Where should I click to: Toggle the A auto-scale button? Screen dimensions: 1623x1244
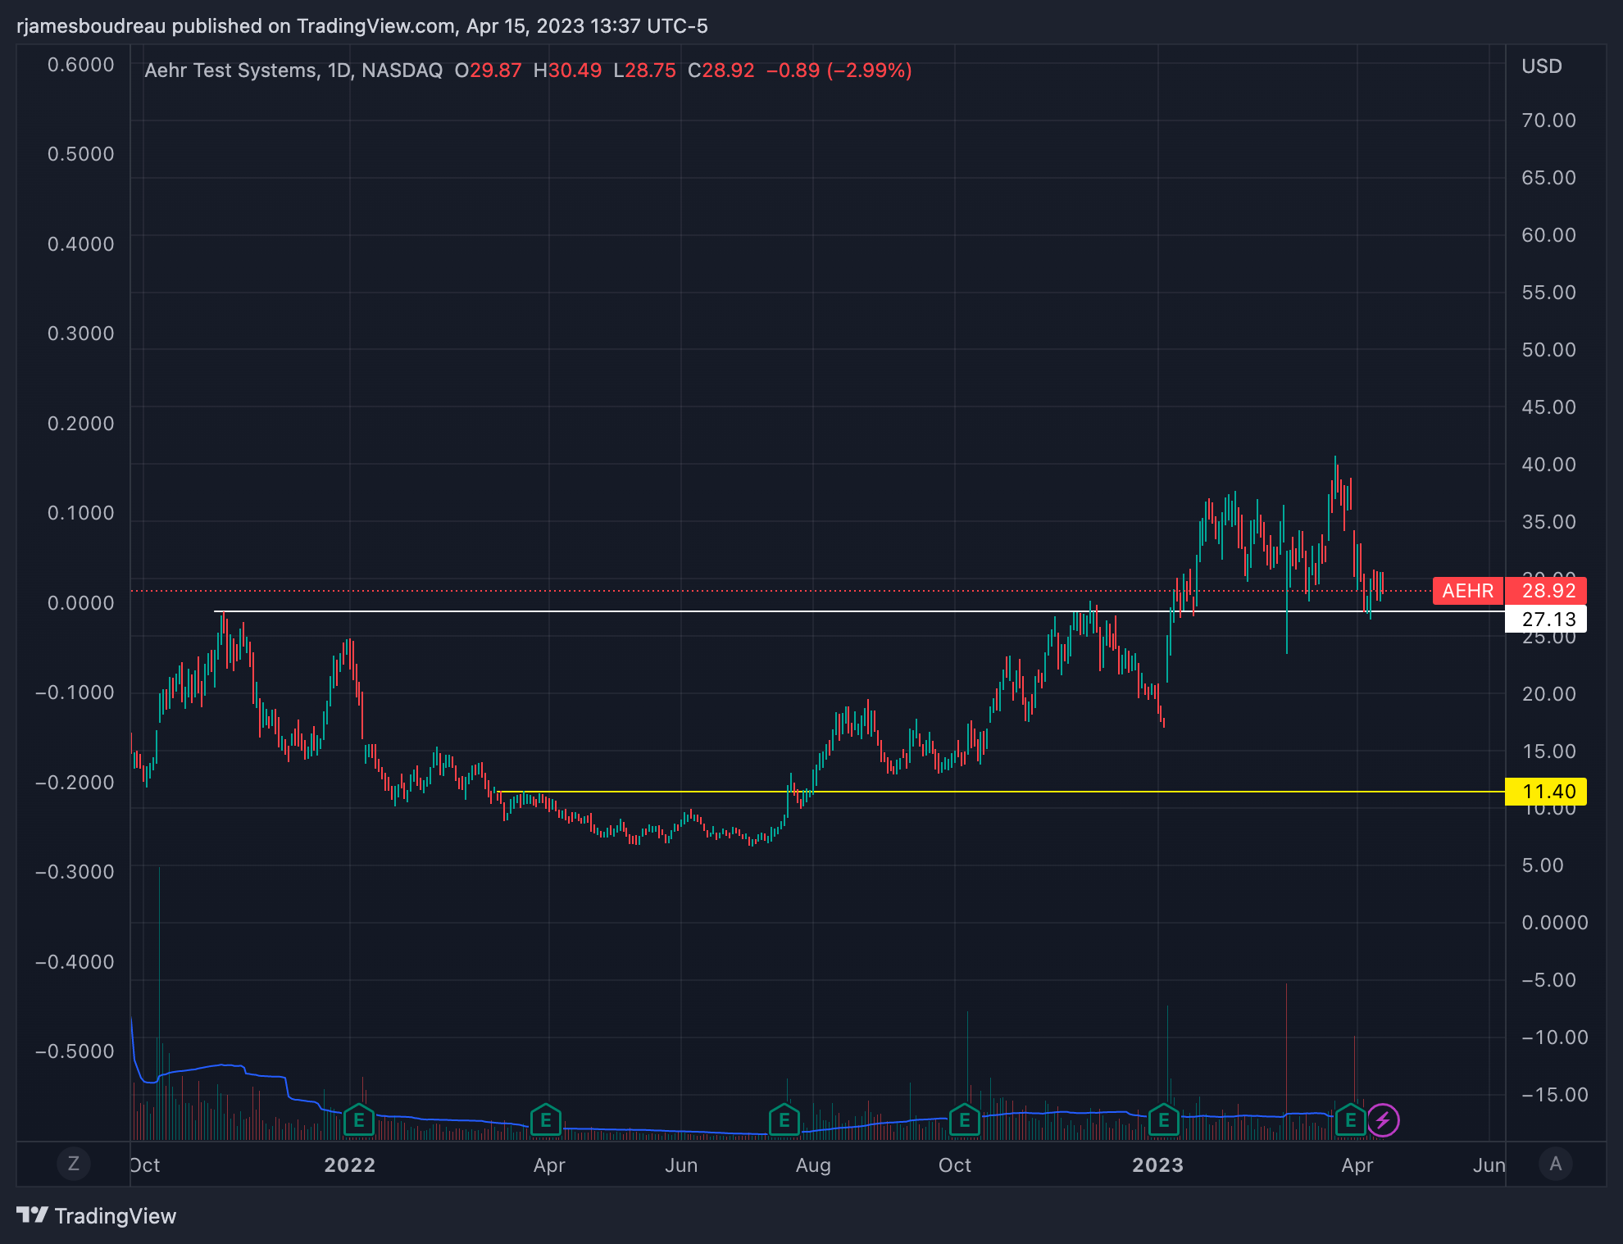coord(1555,1164)
